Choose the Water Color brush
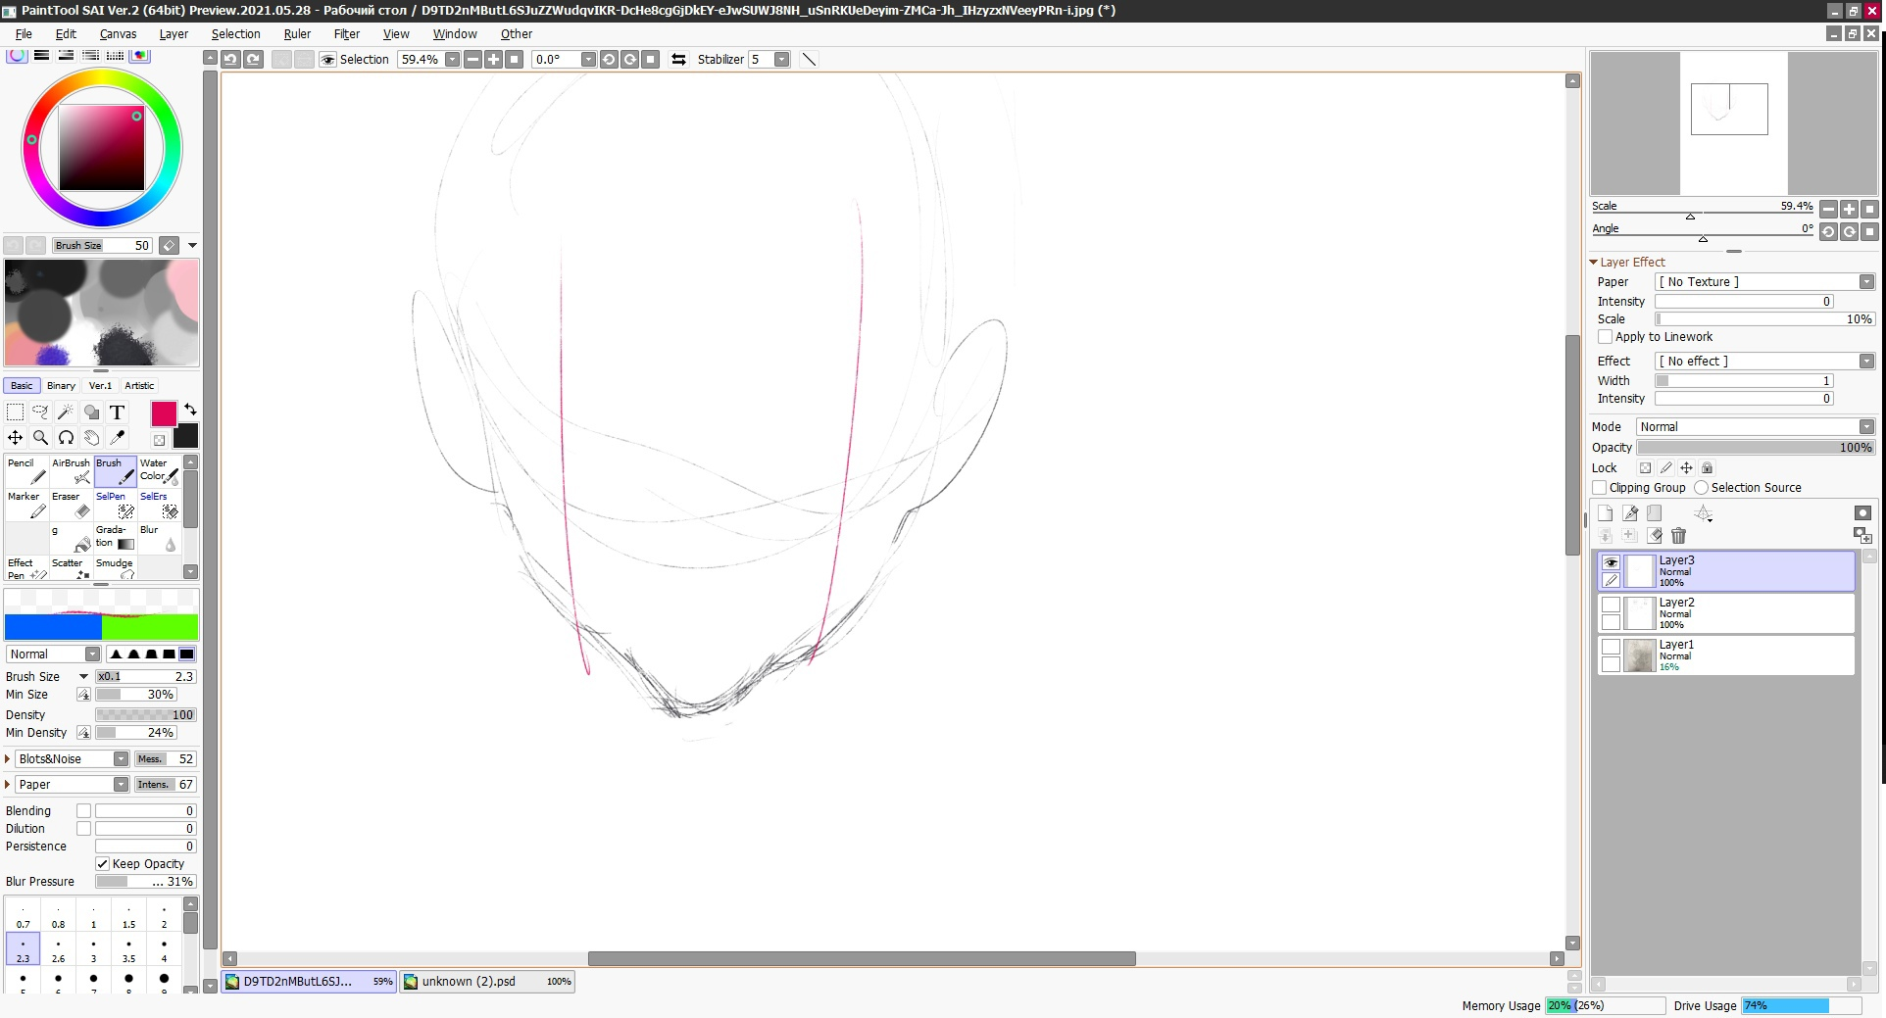This screenshot has width=1886, height=1018. pyautogui.click(x=159, y=471)
